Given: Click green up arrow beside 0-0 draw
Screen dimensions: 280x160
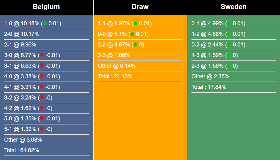Looking at the screenshot, I should (x=132, y=34).
